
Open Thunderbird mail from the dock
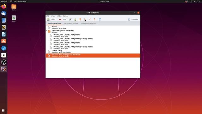click(x=3, y=13)
